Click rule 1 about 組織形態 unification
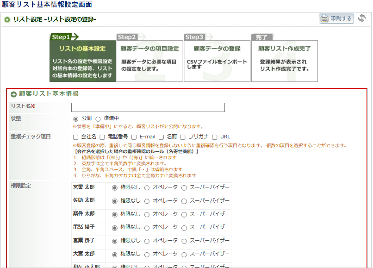 pyautogui.click(x=125, y=157)
